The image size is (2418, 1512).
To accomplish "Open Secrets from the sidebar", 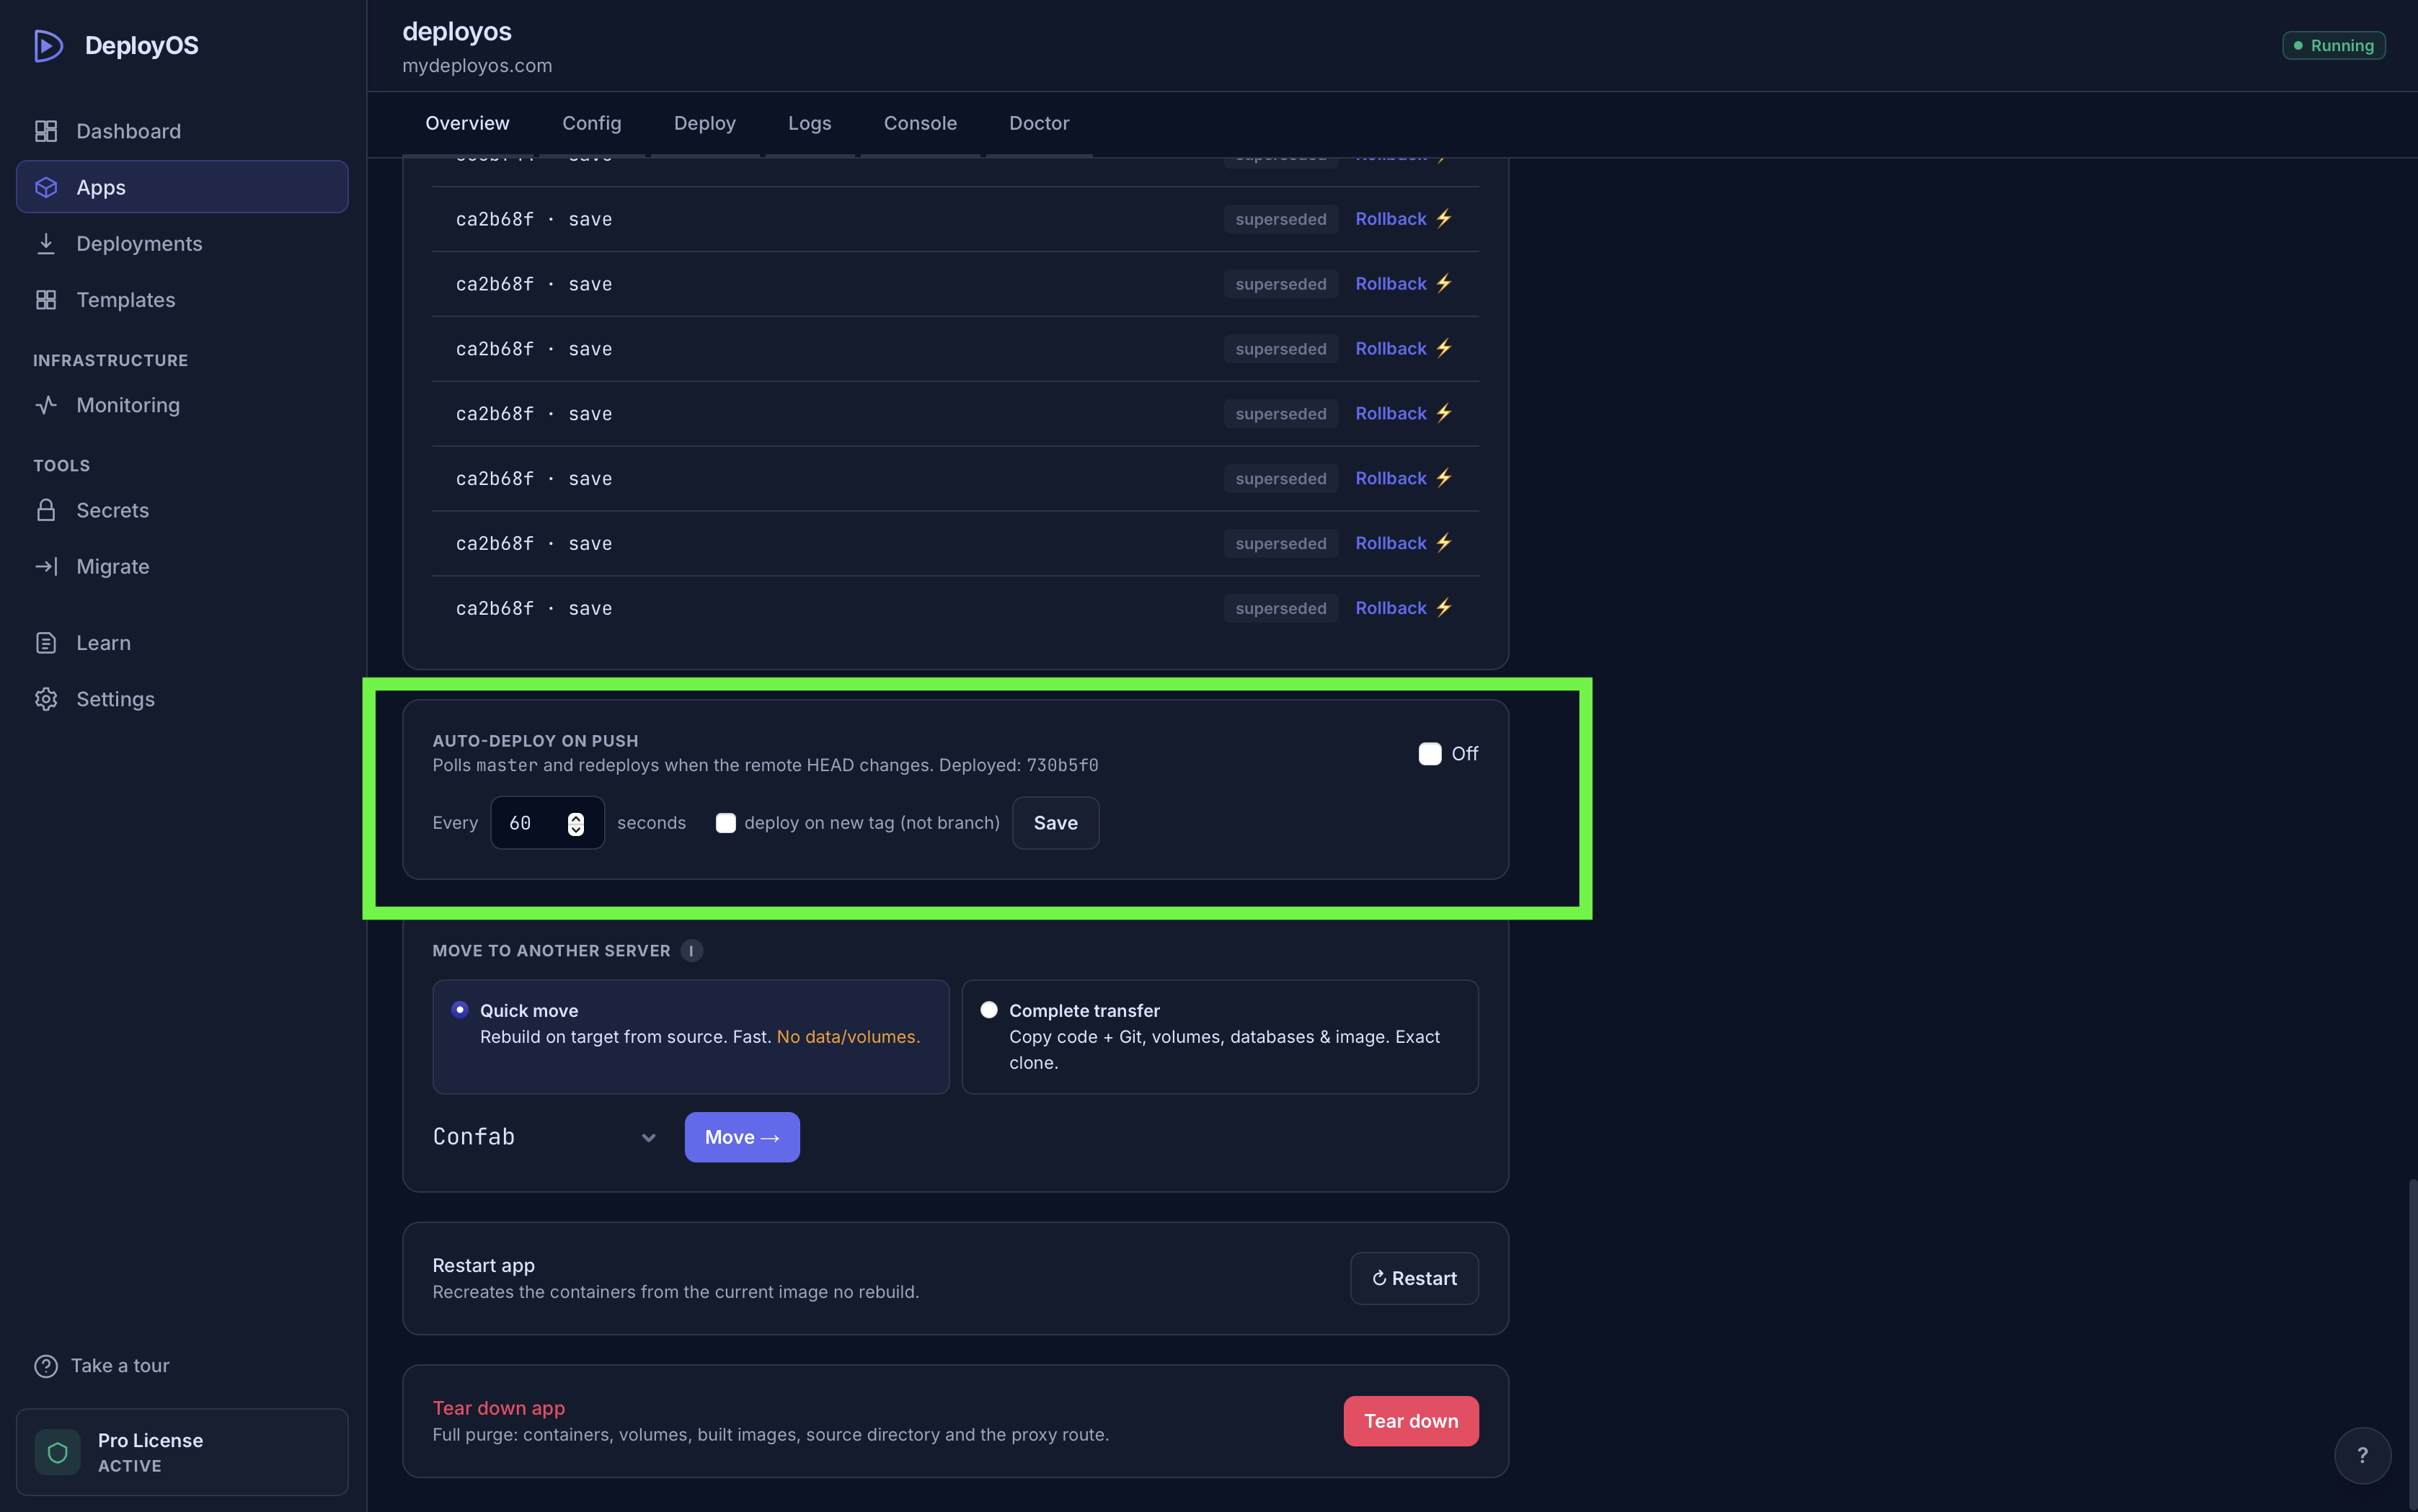I will click(x=182, y=510).
